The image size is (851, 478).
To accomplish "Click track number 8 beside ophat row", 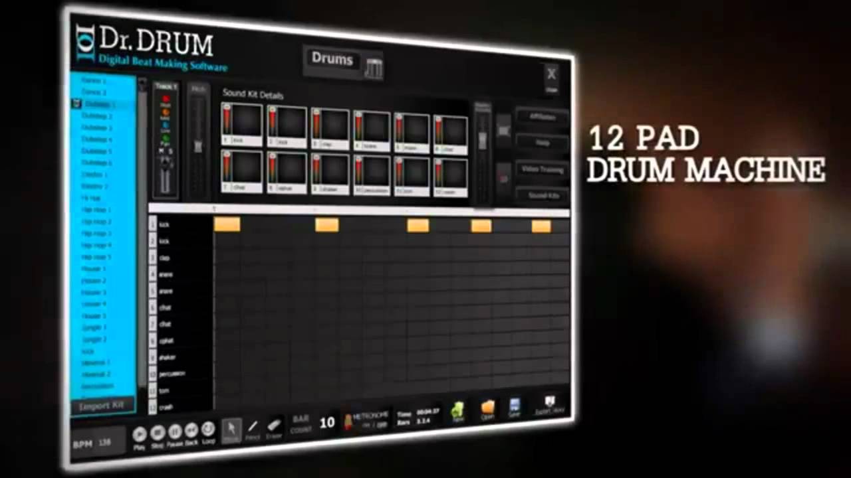I will click(x=153, y=341).
